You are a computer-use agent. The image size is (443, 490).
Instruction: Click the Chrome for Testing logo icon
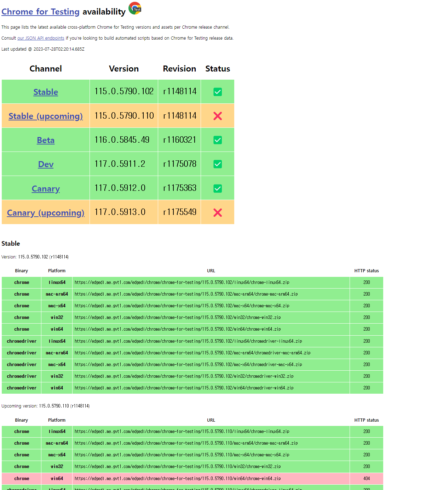(135, 8)
